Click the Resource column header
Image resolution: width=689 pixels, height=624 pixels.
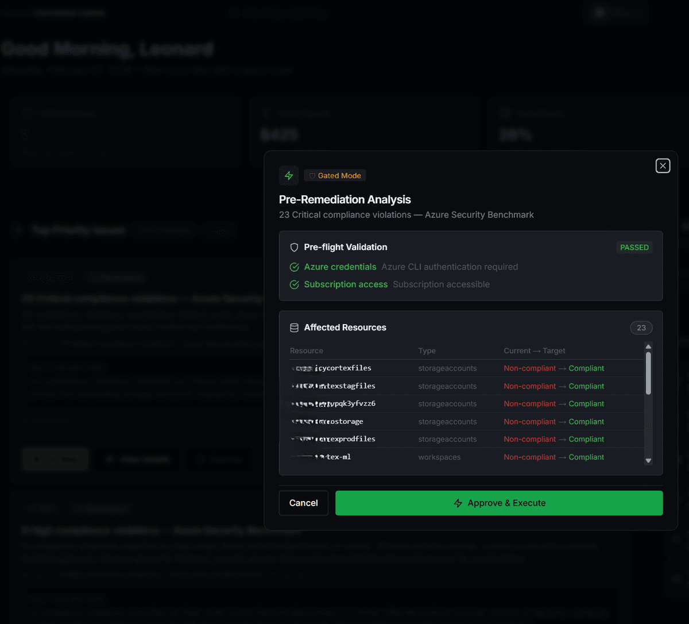pos(306,350)
